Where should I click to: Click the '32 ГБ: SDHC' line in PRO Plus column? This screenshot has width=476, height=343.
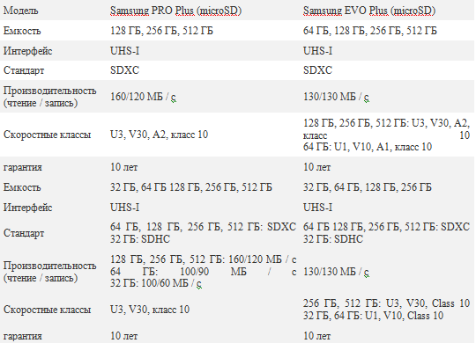coord(140,239)
